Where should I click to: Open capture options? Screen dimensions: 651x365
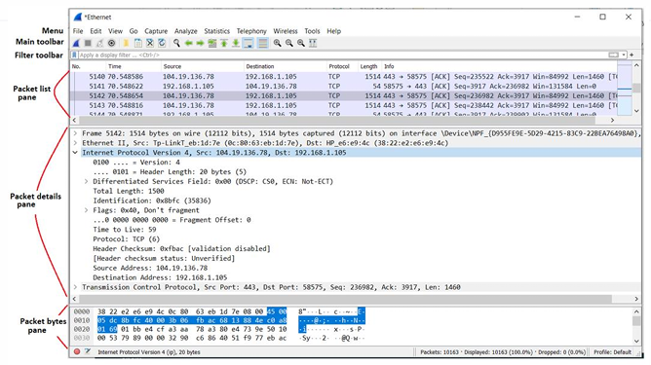[112, 43]
